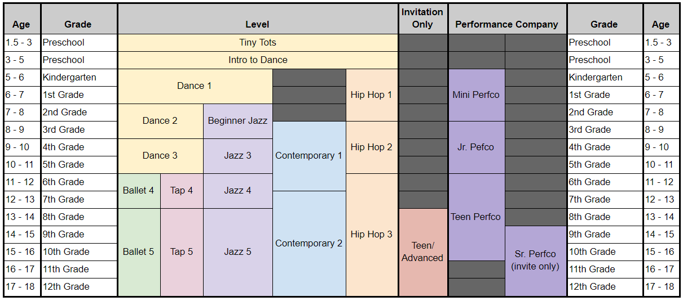
Task: Click the Tap 5 cell
Action: pyautogui.click(x=182, y=252)
